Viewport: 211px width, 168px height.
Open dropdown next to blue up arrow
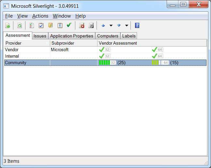(x=111, y=25)
